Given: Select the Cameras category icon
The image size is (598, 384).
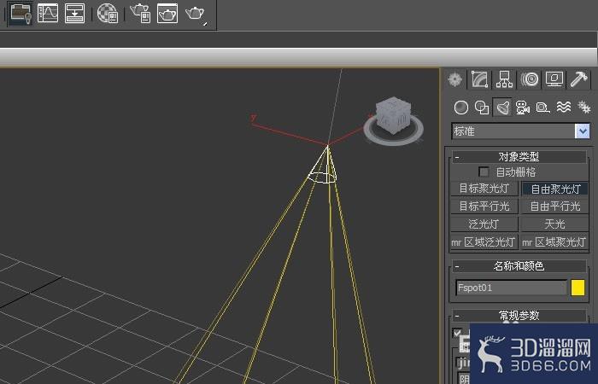Looking at the screenshot, I should 523,108.
